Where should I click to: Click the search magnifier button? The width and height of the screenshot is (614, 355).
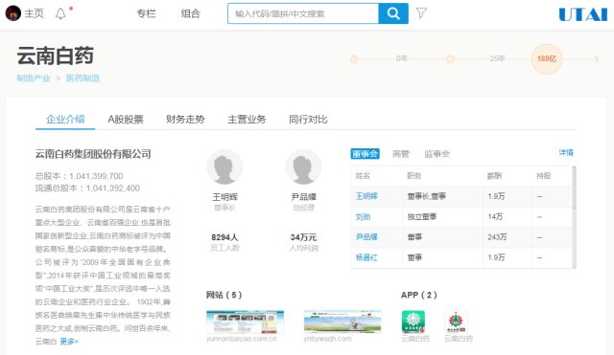393,13
